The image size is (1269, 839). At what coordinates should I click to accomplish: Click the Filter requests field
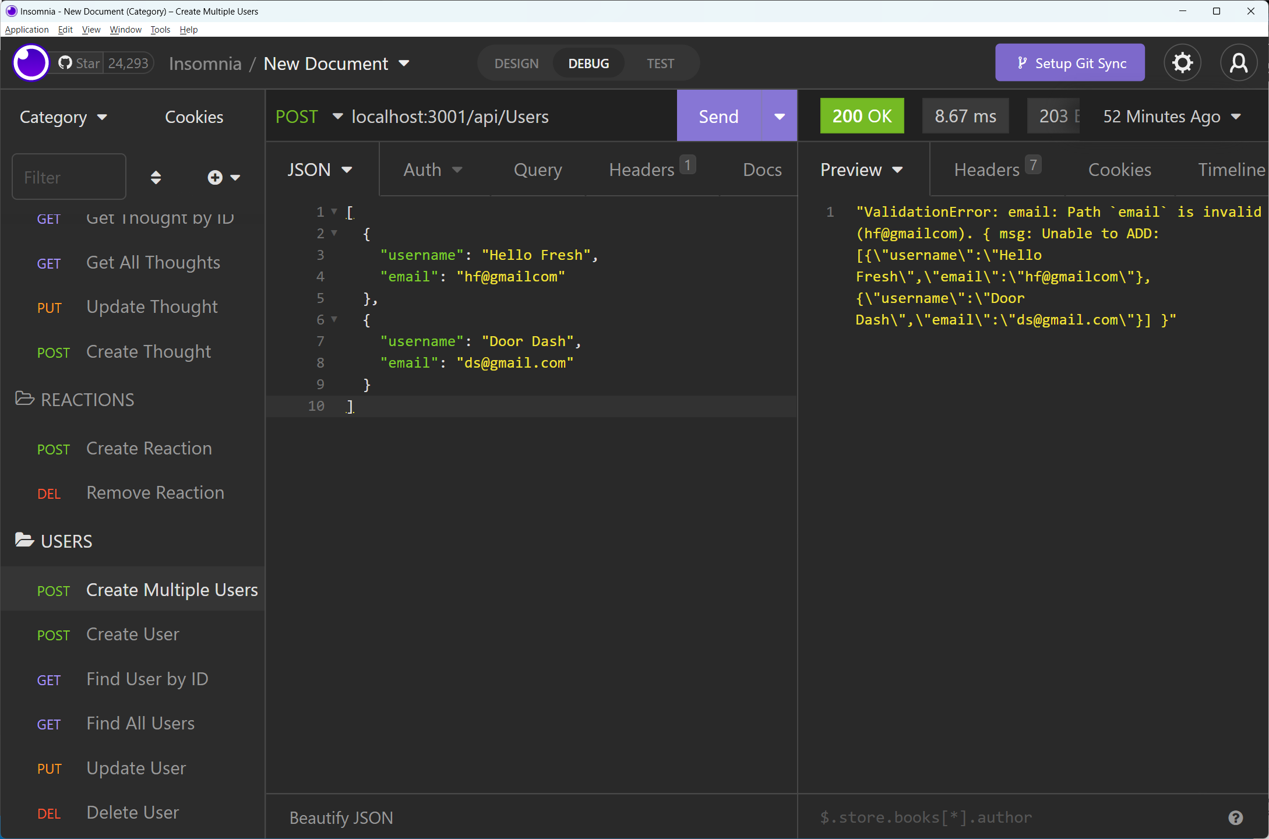(x=69, y=177)
